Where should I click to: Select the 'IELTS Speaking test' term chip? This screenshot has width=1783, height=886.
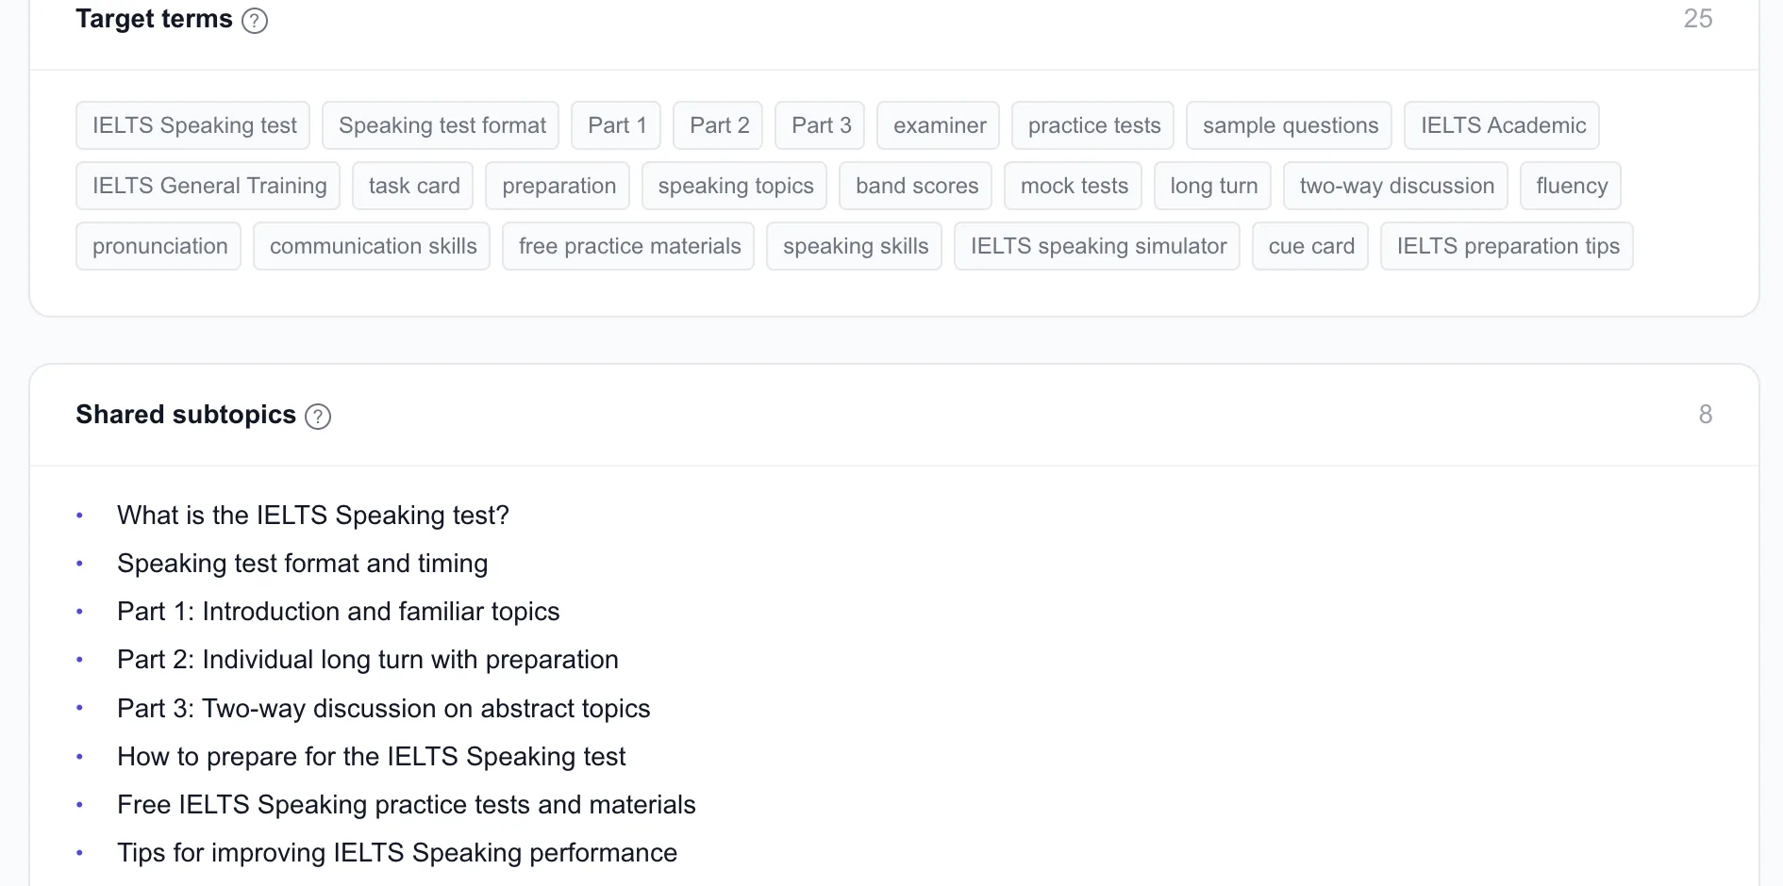(x=193, y=125)
